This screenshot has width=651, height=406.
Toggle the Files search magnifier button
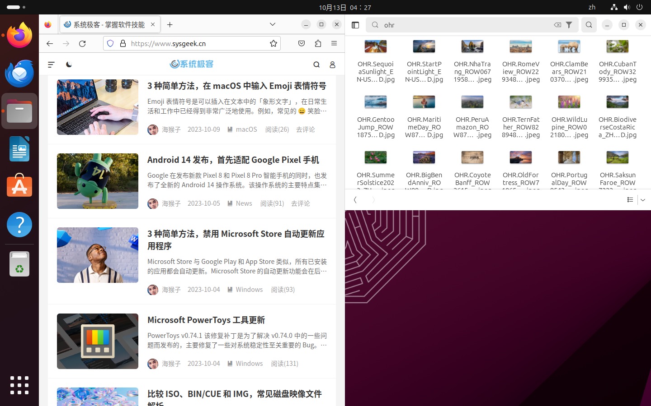pos(589,25)
